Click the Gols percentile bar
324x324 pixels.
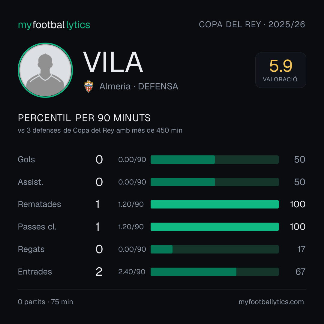(214, 160)
